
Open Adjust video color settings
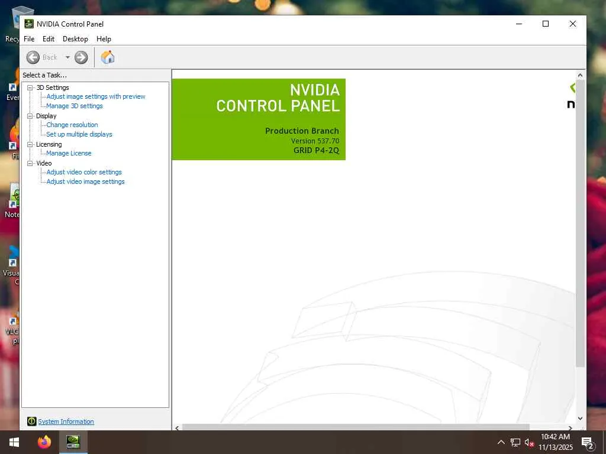pos(84,172)
